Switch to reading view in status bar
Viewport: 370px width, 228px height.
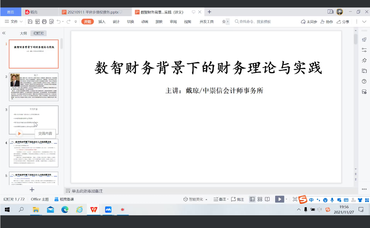[267, 199]
